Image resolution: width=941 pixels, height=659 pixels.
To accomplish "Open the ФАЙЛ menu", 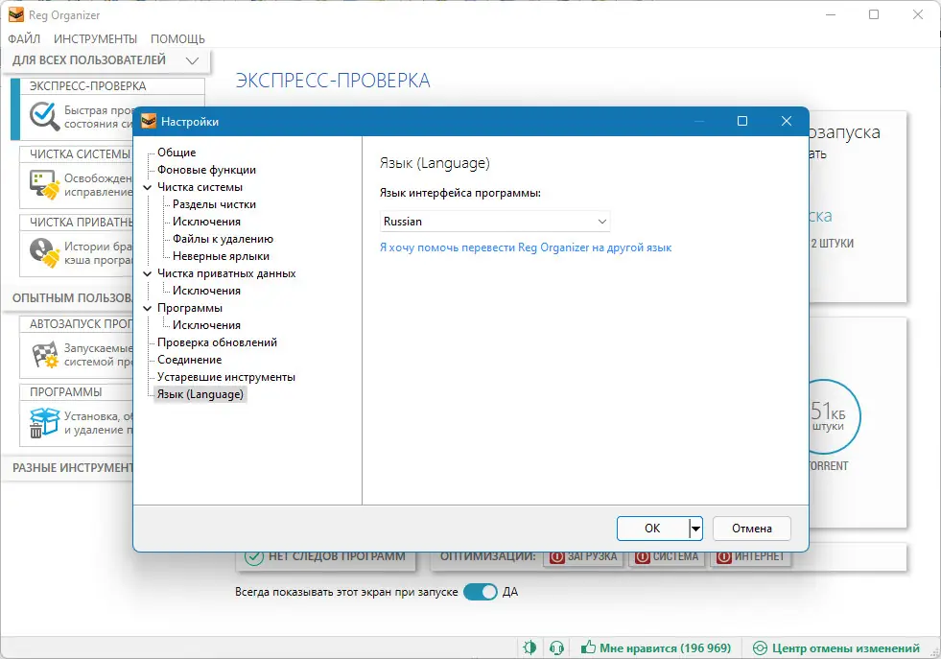I will tap(24, 39).
